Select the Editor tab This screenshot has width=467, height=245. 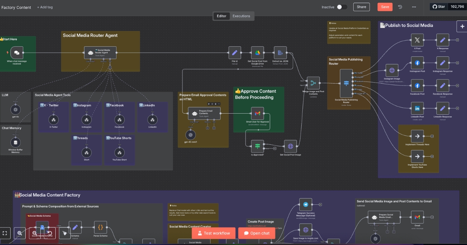tap(221, 16)
